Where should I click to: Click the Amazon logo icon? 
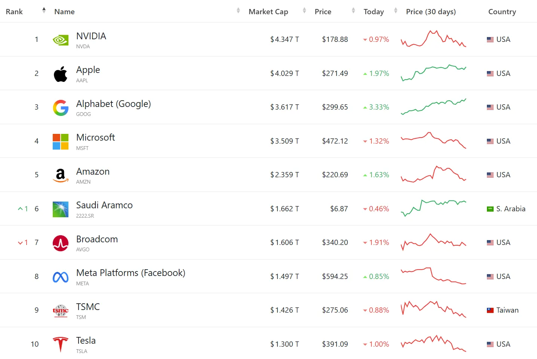point(61,175)
